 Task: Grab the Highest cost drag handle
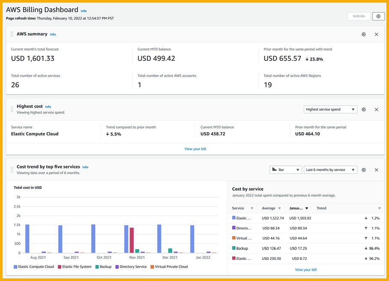12,109
